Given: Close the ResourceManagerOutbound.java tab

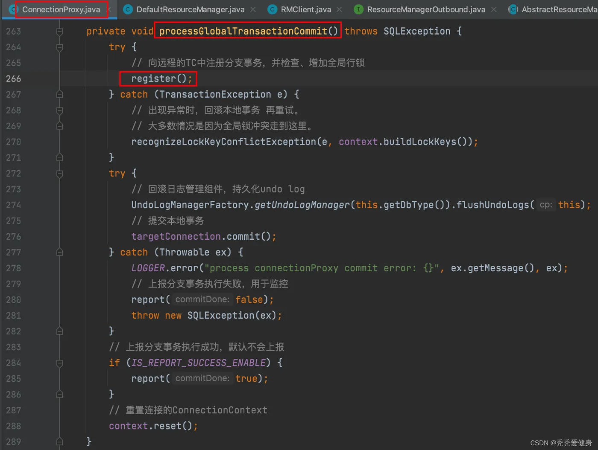Looking at the screenshot, I should (494, 9).
